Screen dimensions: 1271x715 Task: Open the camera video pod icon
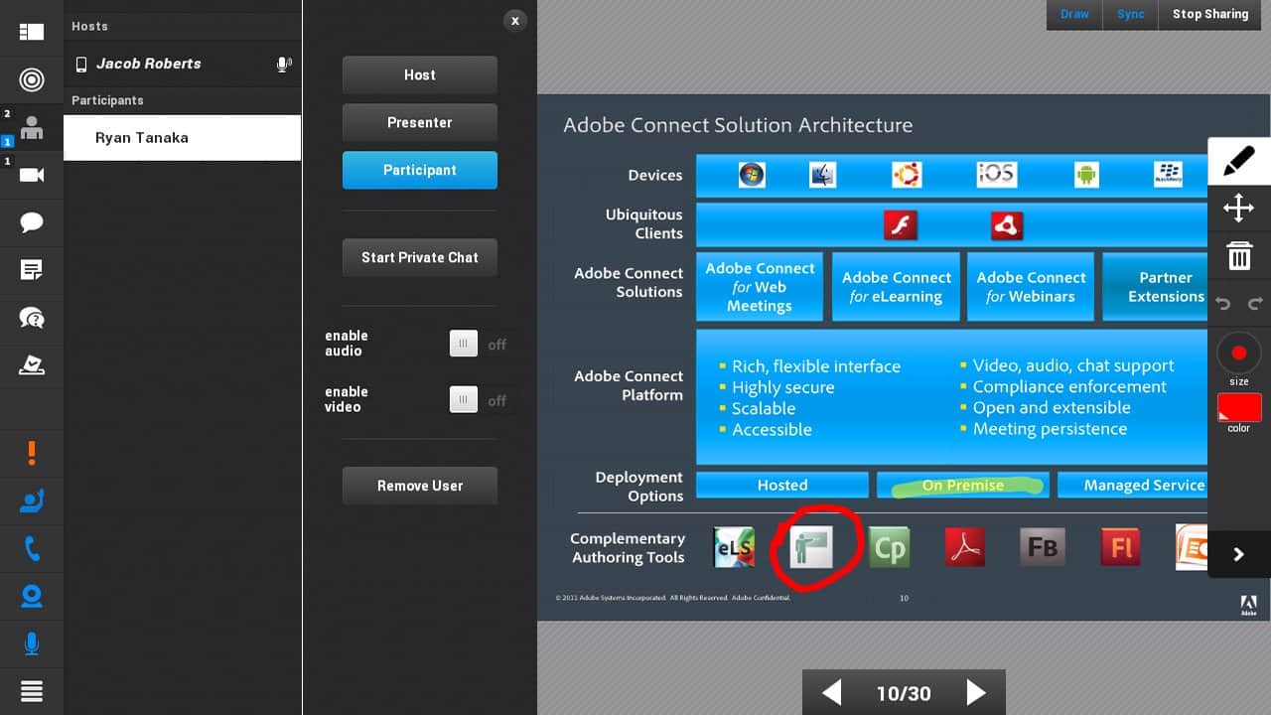(32, 175)
